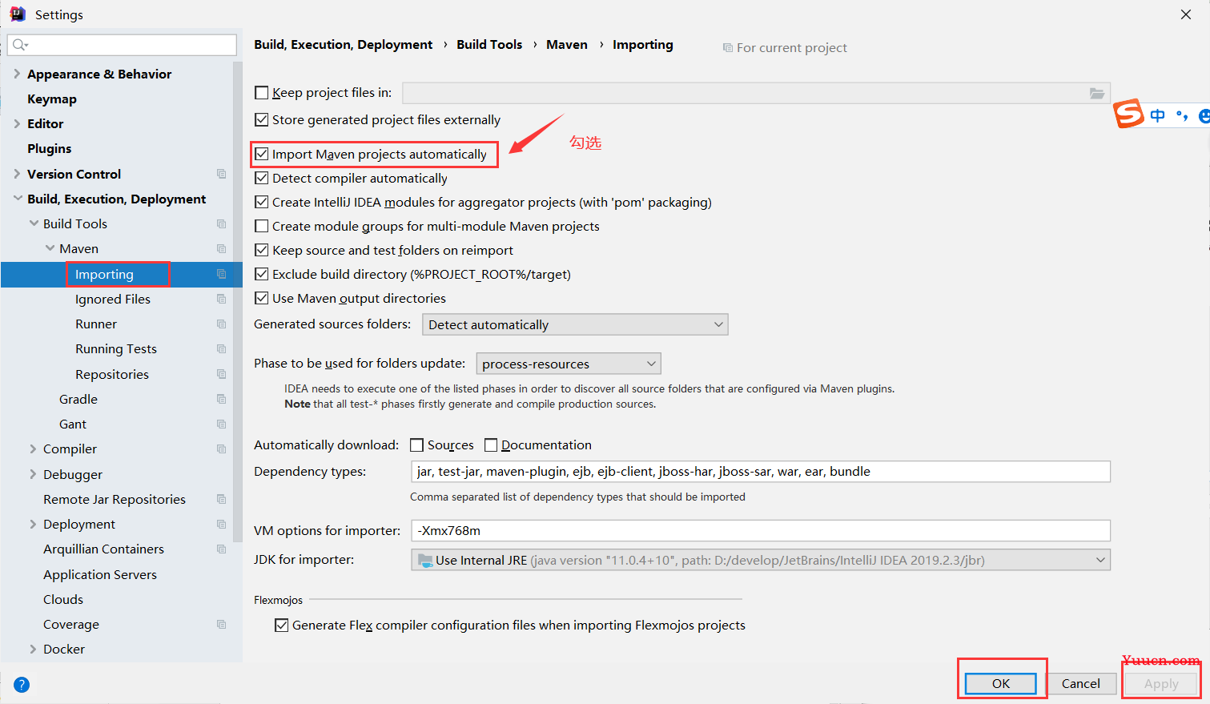Click the project-level icon beside Remote Jar Repositories
The image size is (1210, 704).
pyautogui.click(x=222, y=499)
